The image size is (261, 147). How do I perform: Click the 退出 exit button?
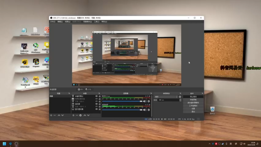point(193,112)
